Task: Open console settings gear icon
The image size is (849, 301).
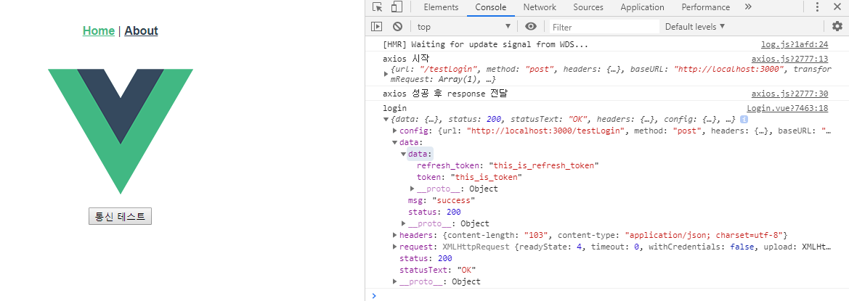Action: 837,27
